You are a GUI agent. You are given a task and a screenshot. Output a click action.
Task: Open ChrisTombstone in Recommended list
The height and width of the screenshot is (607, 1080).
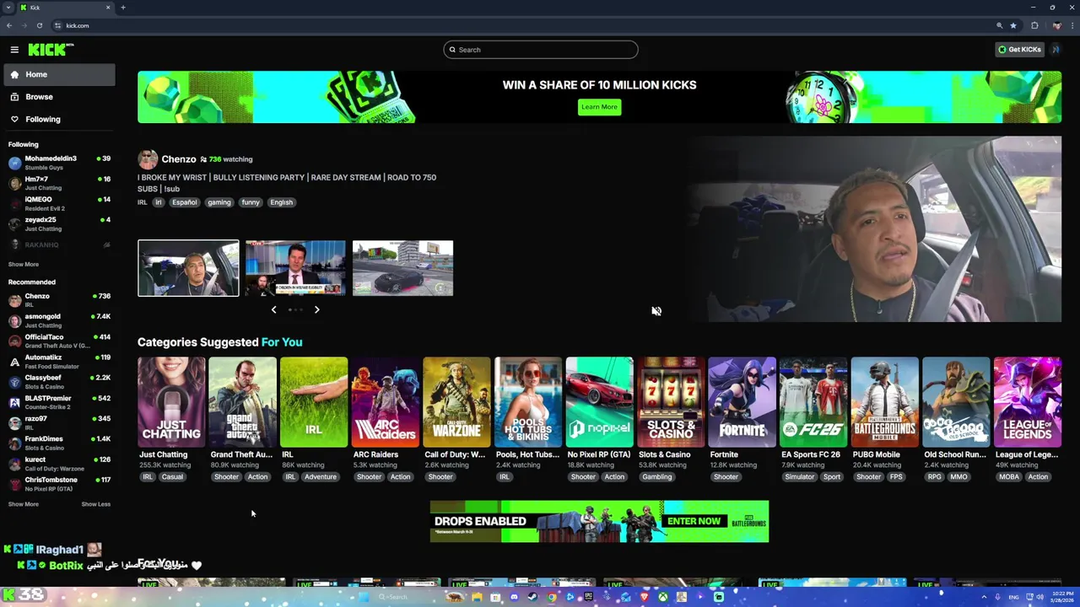59,484
